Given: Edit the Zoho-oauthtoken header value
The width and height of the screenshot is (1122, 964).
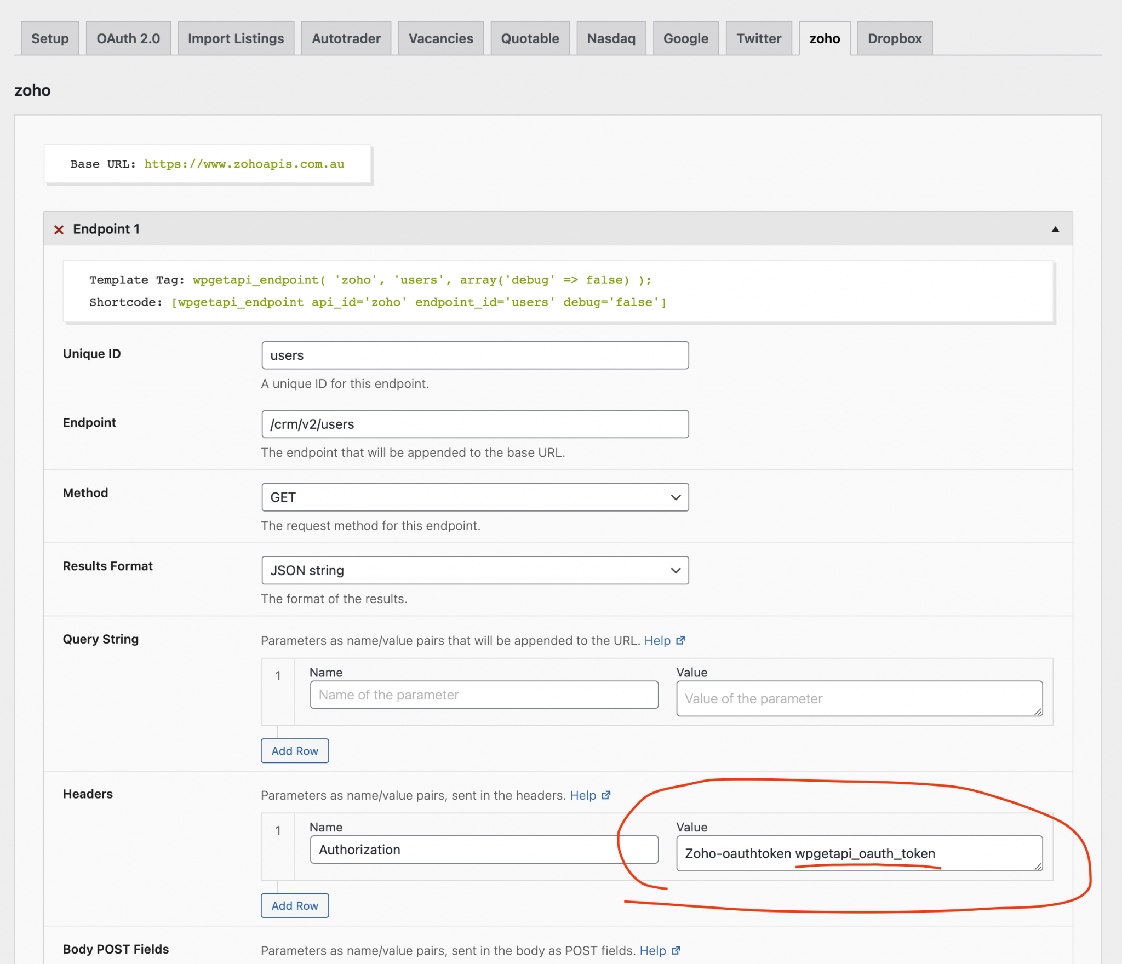Looking at the screenshot, I should [859, 853].
